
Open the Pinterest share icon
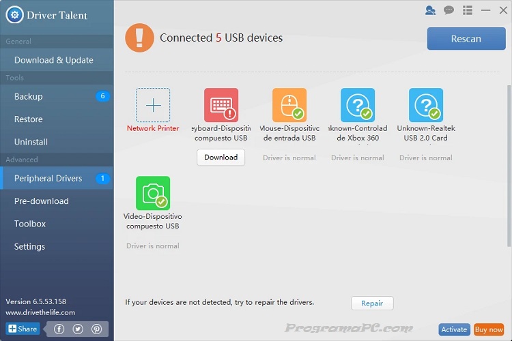click(96, 329)
